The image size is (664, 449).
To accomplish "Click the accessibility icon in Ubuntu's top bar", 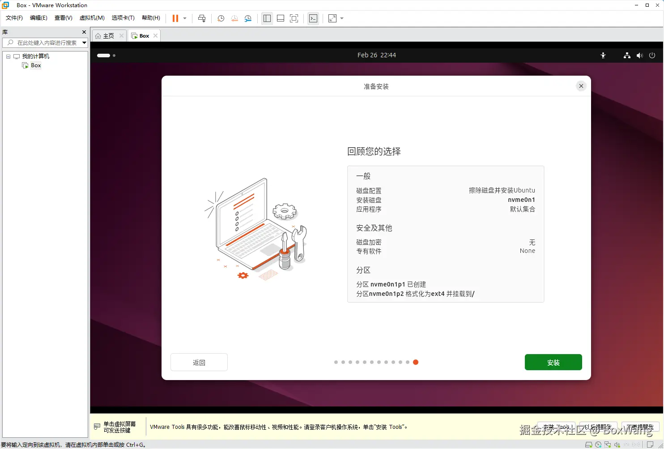I will coord(603,55).
